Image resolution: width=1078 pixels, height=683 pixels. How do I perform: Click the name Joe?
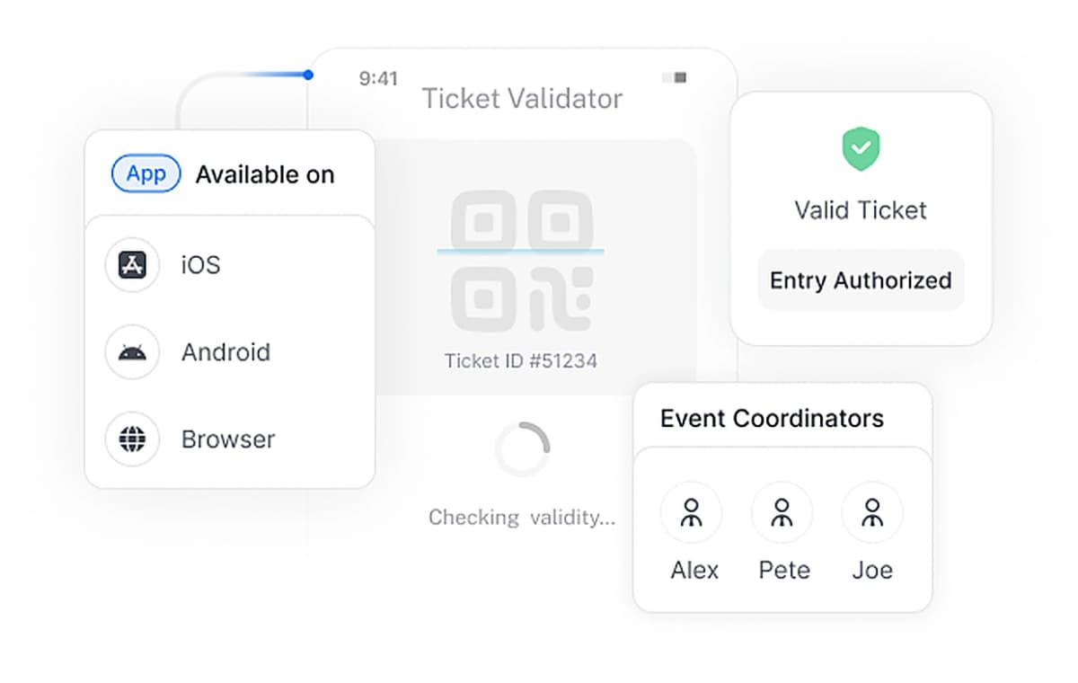pos(872,571)
